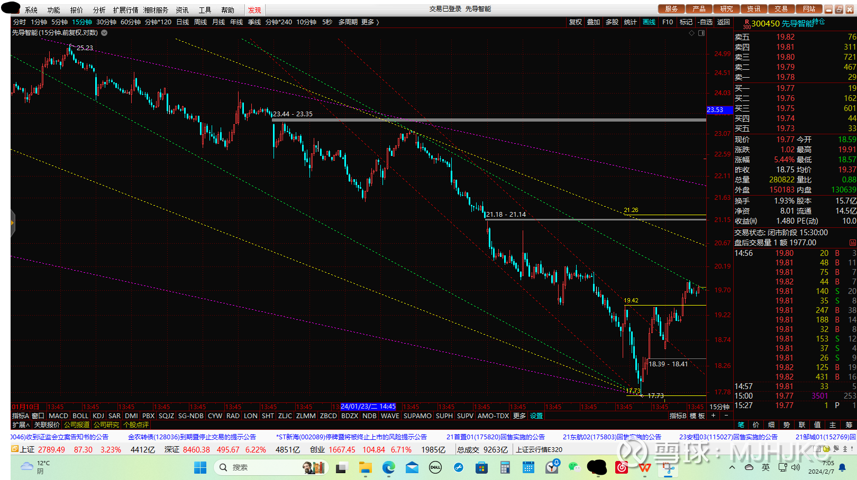Select the 势 tab in the right panel
857x480 pixels.
click(787, 425)
